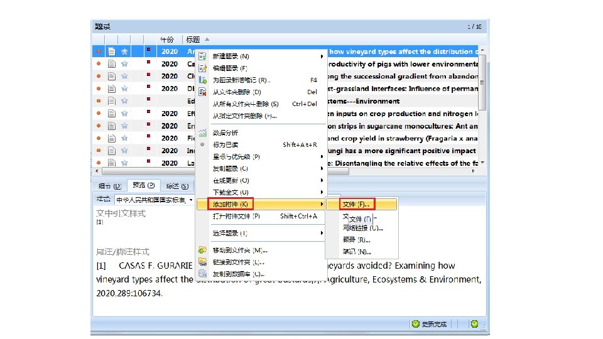The height and width of the screenshot is (339, 603).
Task: Toggle star for 'crop yield in strawberry' record
Action: pyautogui.click(x=124, y=138)
